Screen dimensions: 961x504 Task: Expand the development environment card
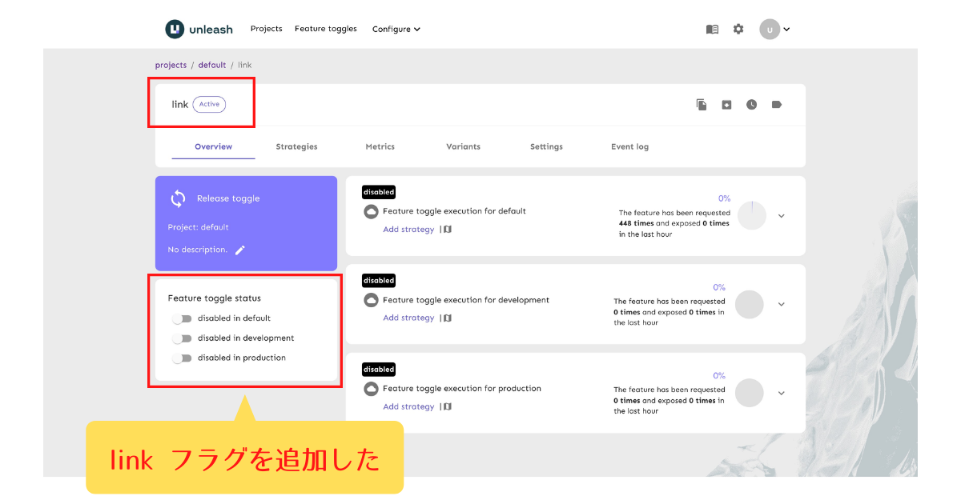click(782, 304)
